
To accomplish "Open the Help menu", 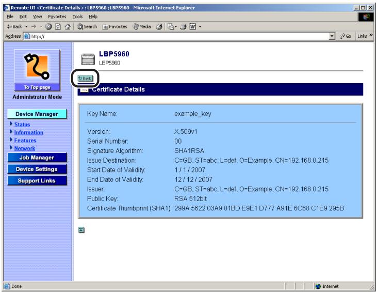I will pyautogui.click(x=93, y=17).
